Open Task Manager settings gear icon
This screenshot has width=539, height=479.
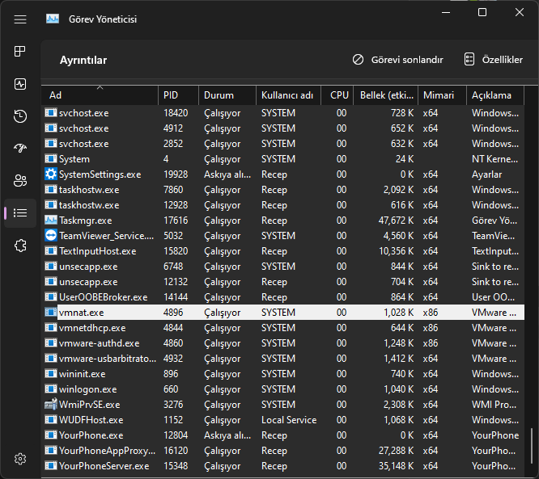pyautogui.click(x=20, y=459)
